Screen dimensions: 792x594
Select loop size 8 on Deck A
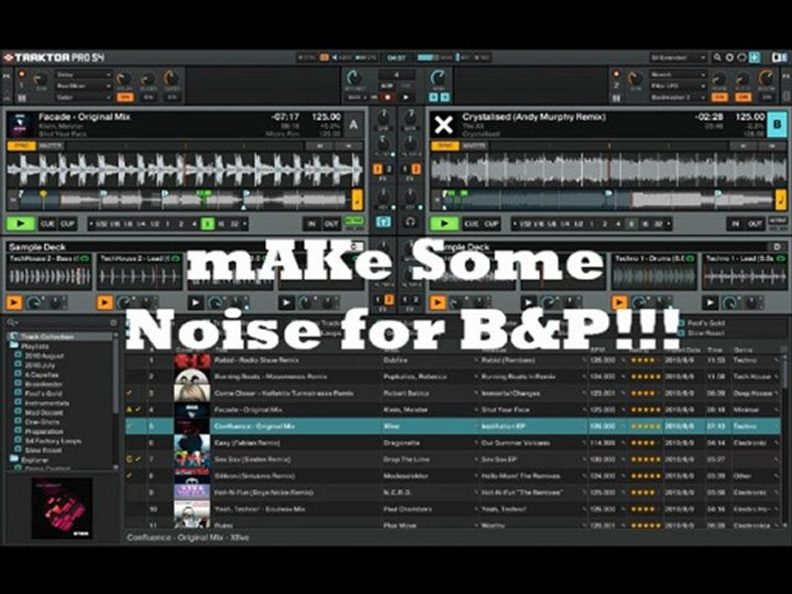(208, 224)
